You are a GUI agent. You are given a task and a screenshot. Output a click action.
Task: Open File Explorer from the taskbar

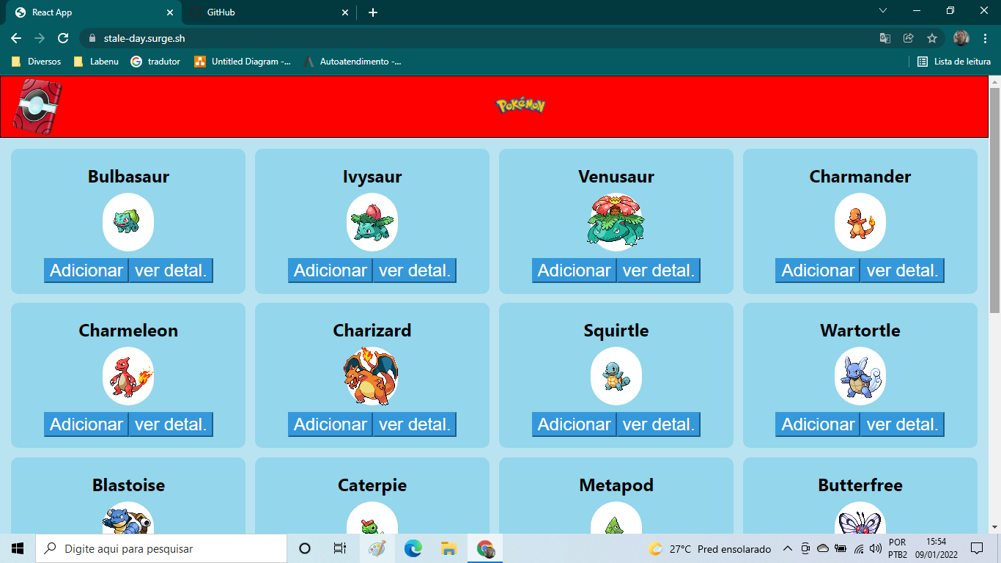(449, 548)
